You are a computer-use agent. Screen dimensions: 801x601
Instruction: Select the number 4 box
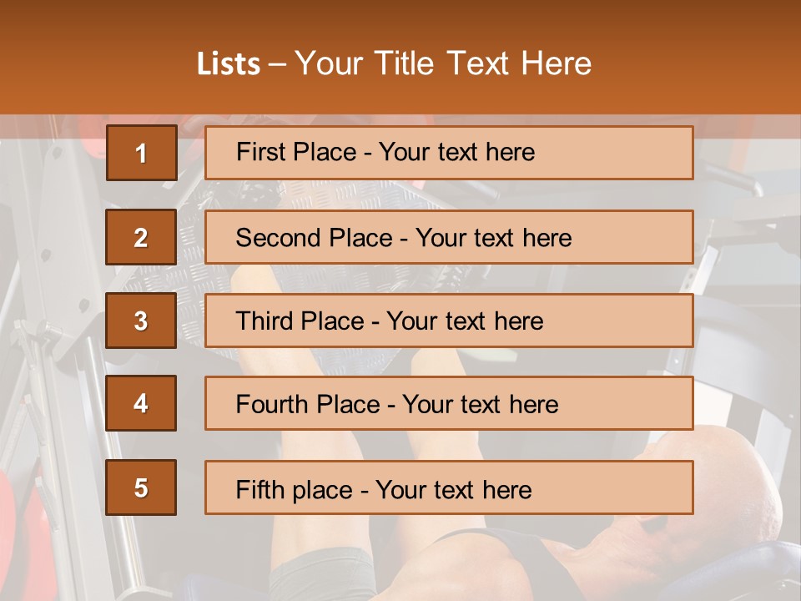click(141, 403)
